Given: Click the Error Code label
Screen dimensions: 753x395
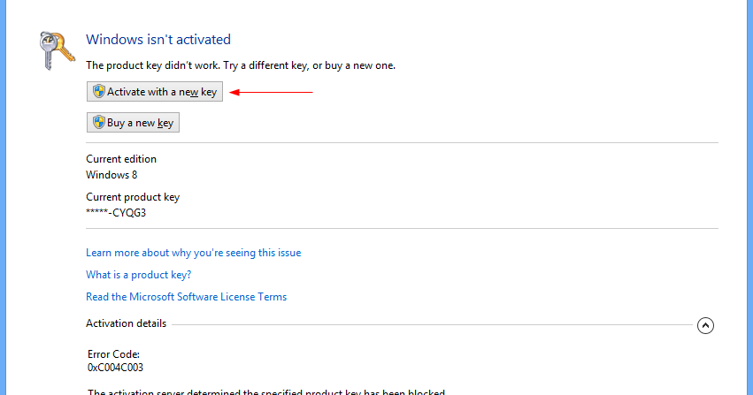Looking at the screenshot, I should click(113, 354).
